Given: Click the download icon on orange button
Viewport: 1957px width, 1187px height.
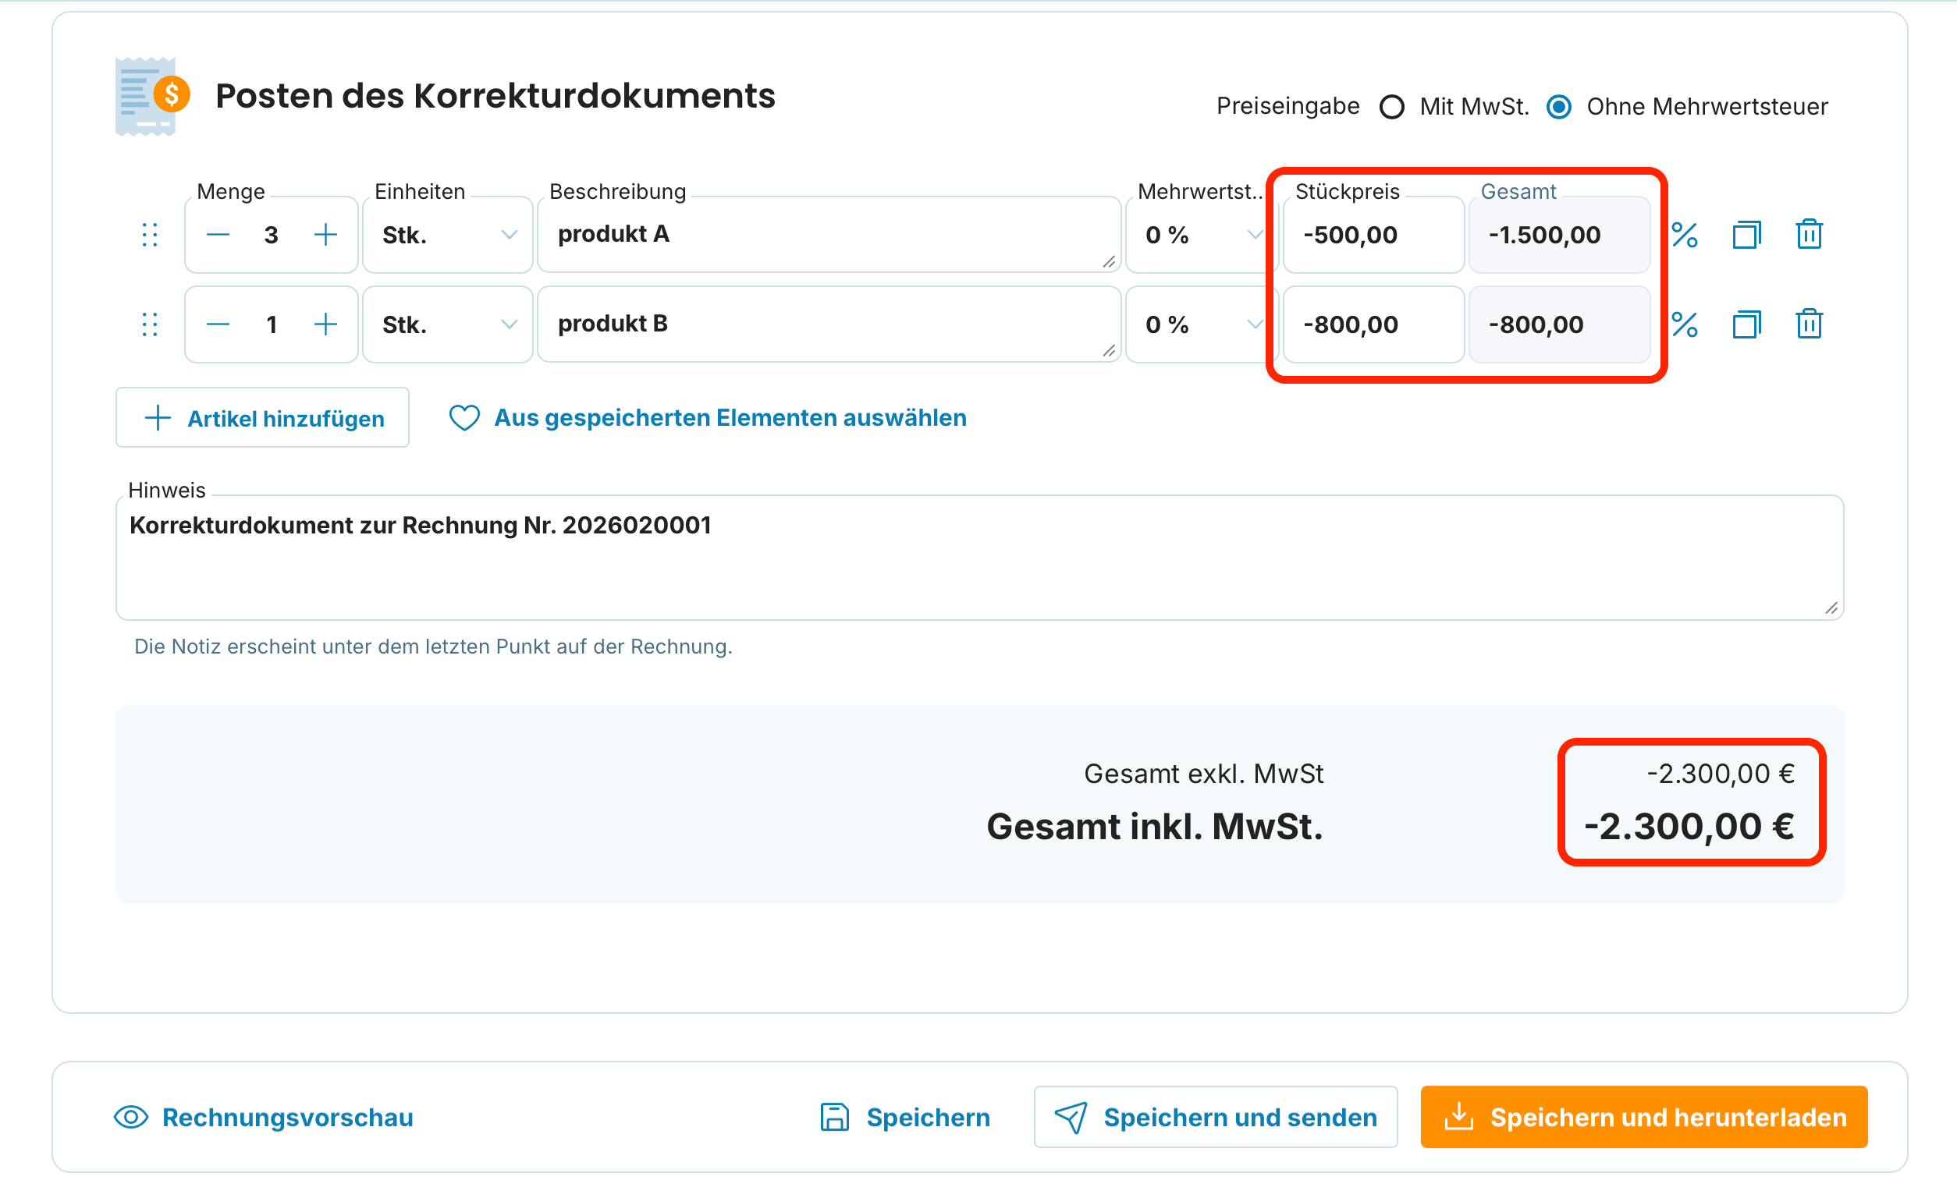Looking at the screenshot, I should 1459,1115.
